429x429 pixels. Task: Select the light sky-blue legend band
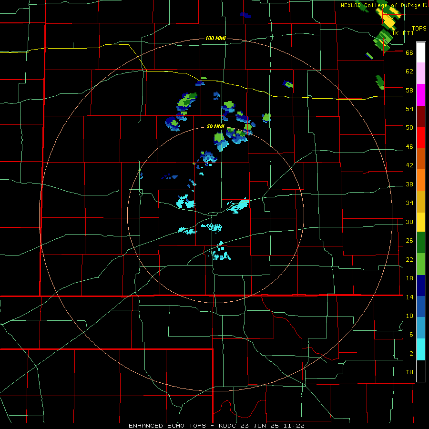pos(421,328)
